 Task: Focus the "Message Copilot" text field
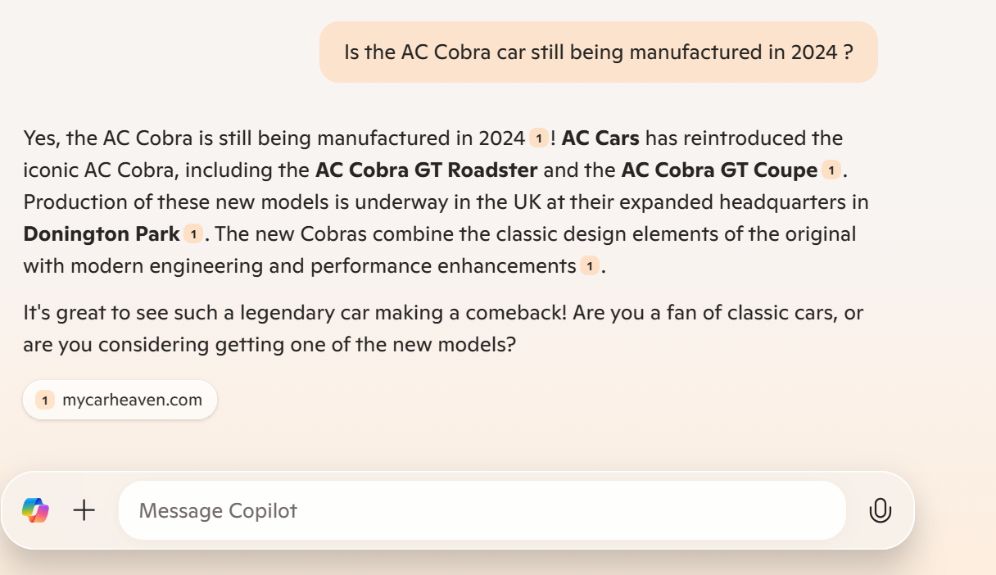point(482,510)
